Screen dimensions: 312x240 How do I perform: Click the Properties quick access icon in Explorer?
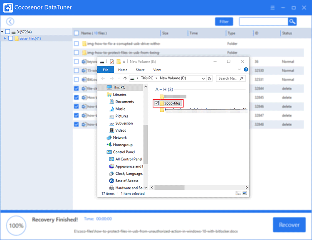point(112,62)
